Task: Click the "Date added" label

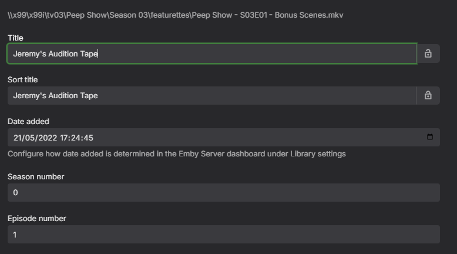Action: point(28,121)
